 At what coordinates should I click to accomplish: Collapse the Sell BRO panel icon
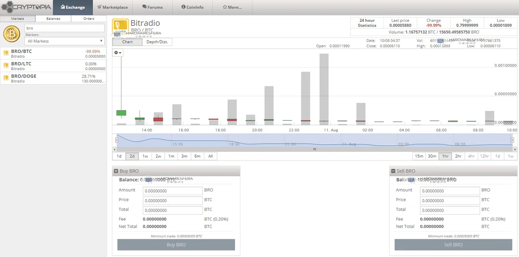click(393, 171)
